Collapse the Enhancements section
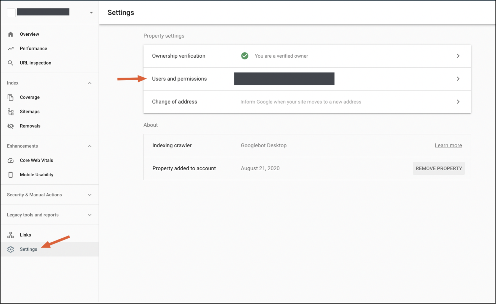Image resolution: width=496 pixels, height=304 pixels. click(x=90, y=146)
